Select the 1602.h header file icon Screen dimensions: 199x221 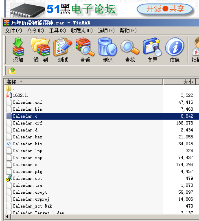pyautogui.click(x=9, y=95)
